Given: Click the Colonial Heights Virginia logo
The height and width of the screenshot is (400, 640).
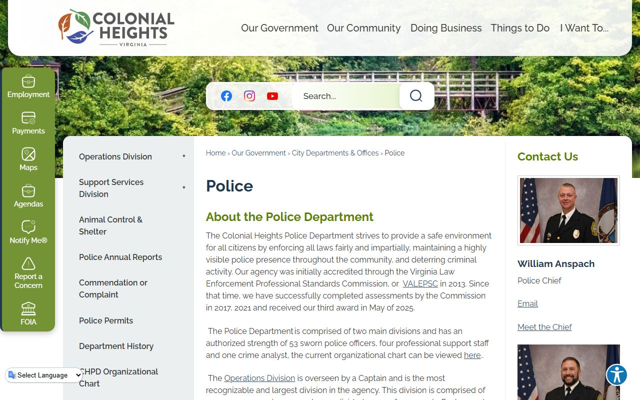Looking at the screenshot, I should pos(116,28).
